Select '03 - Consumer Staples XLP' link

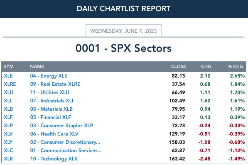coord(61,126)
